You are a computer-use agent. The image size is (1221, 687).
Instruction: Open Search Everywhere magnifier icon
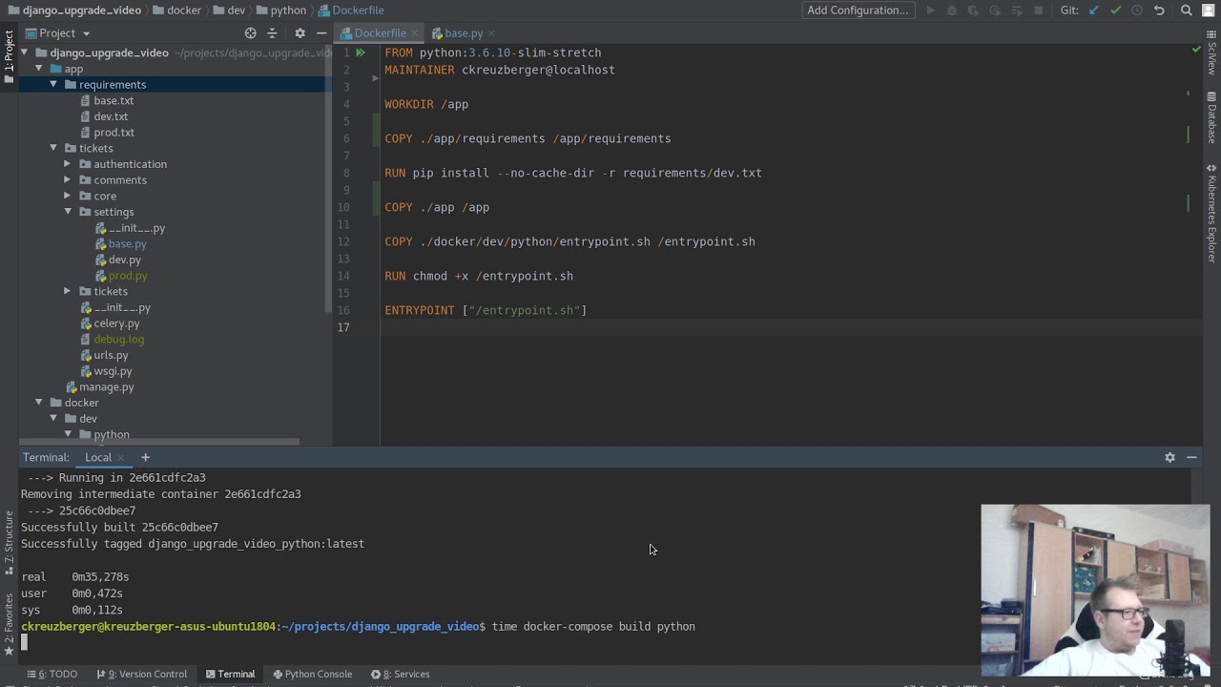coord(1187,10)
